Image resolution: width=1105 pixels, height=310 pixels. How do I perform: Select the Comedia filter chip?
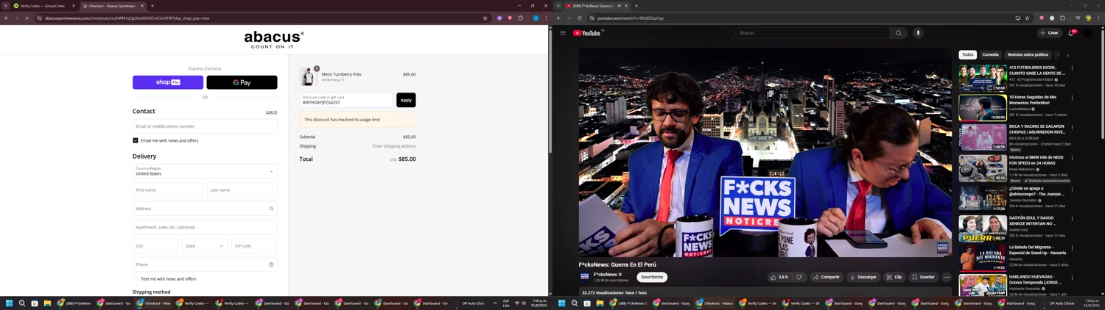click(x=990, y=54)
